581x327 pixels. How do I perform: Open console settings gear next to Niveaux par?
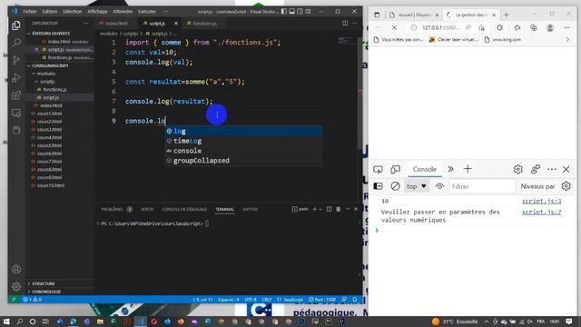coord(566,186)
